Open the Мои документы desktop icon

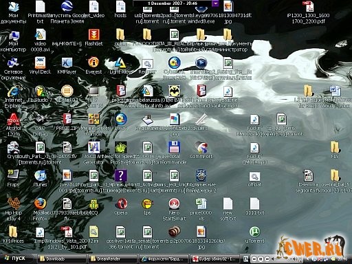pyautogui.click(x=14, y=12)
